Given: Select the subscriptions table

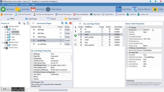Looking at the screenshot, I should (16, 34).
